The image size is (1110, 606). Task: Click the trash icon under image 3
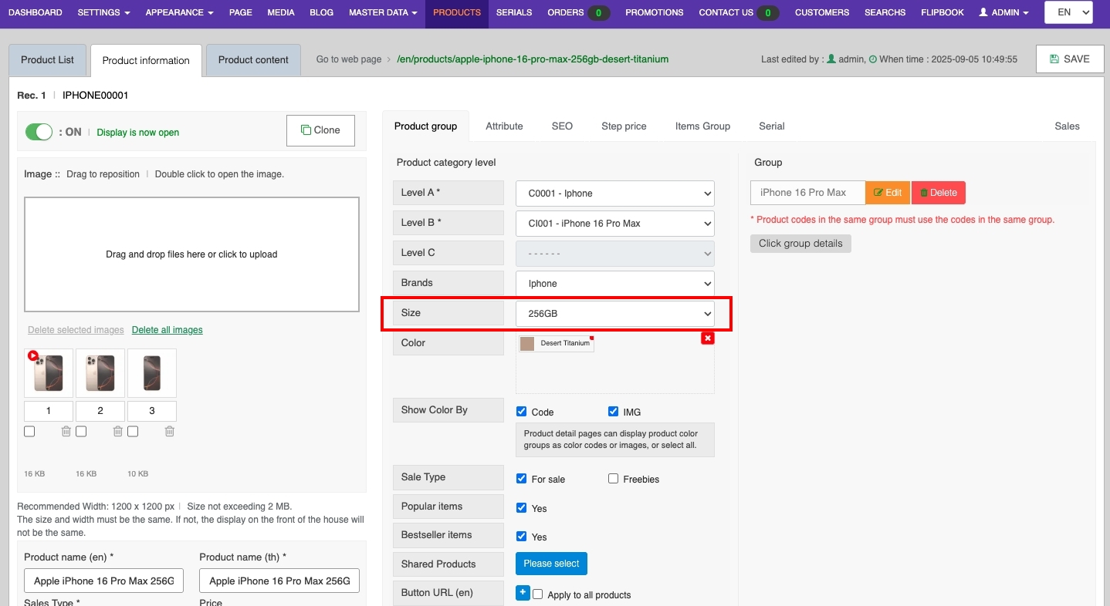click(170, 432)
